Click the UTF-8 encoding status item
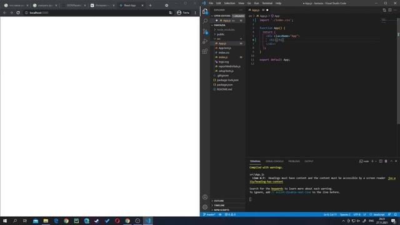Image resolution: width=400 pixels, height=225 pixels. (x=357, y=214)
